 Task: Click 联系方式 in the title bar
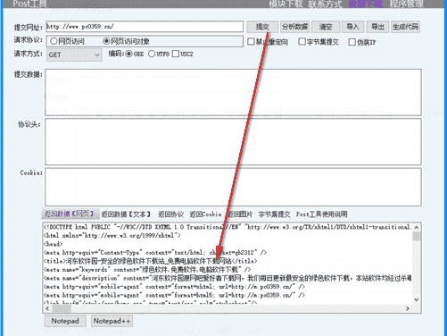[325, 4]
